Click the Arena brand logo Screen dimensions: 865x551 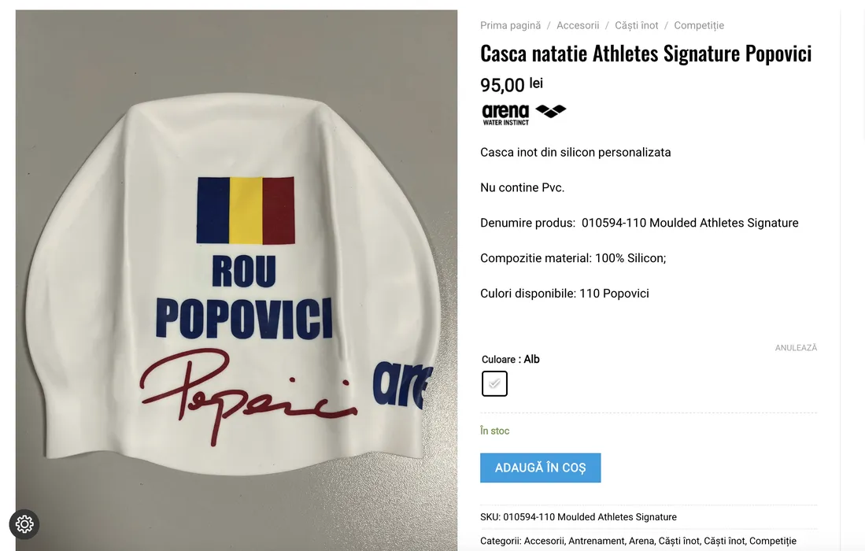tap(523, 114)
